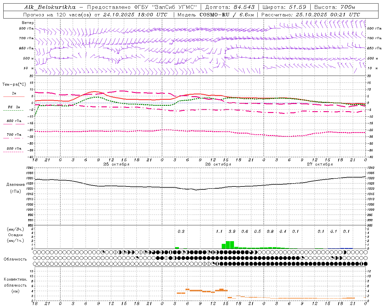Click the precipitation value 3.9
This screenshot has width=383, height=306.
232,231
